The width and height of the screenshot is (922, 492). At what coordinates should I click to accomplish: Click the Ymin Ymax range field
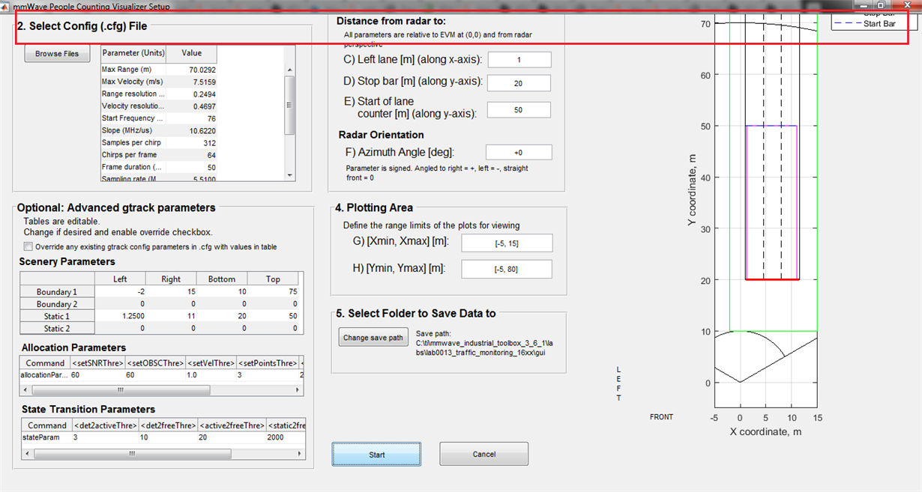(x=507, y=269)
